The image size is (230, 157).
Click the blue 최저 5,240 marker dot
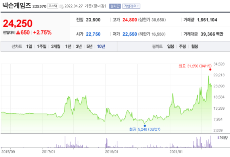tap(145, 126)
